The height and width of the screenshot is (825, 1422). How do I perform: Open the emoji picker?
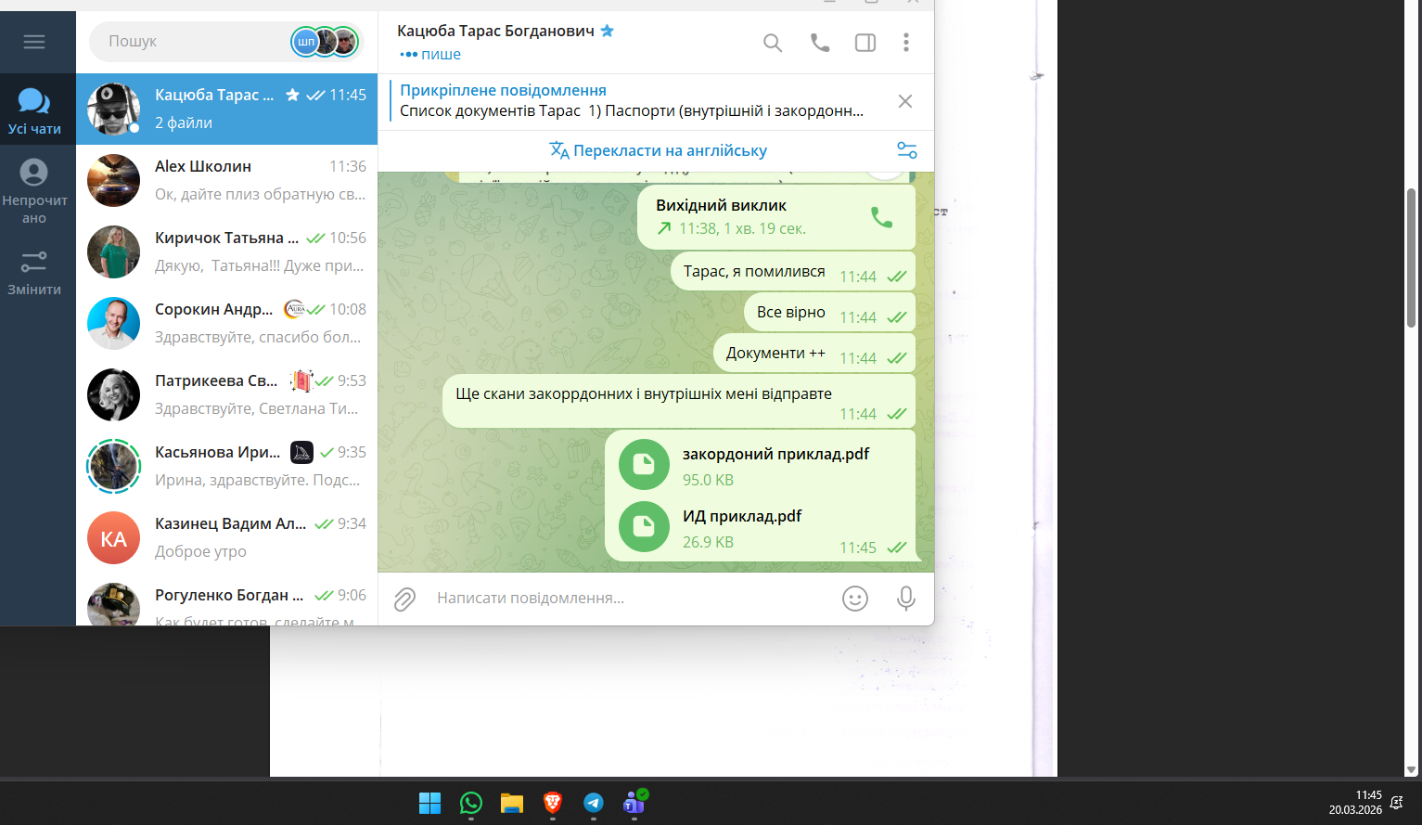855,599
